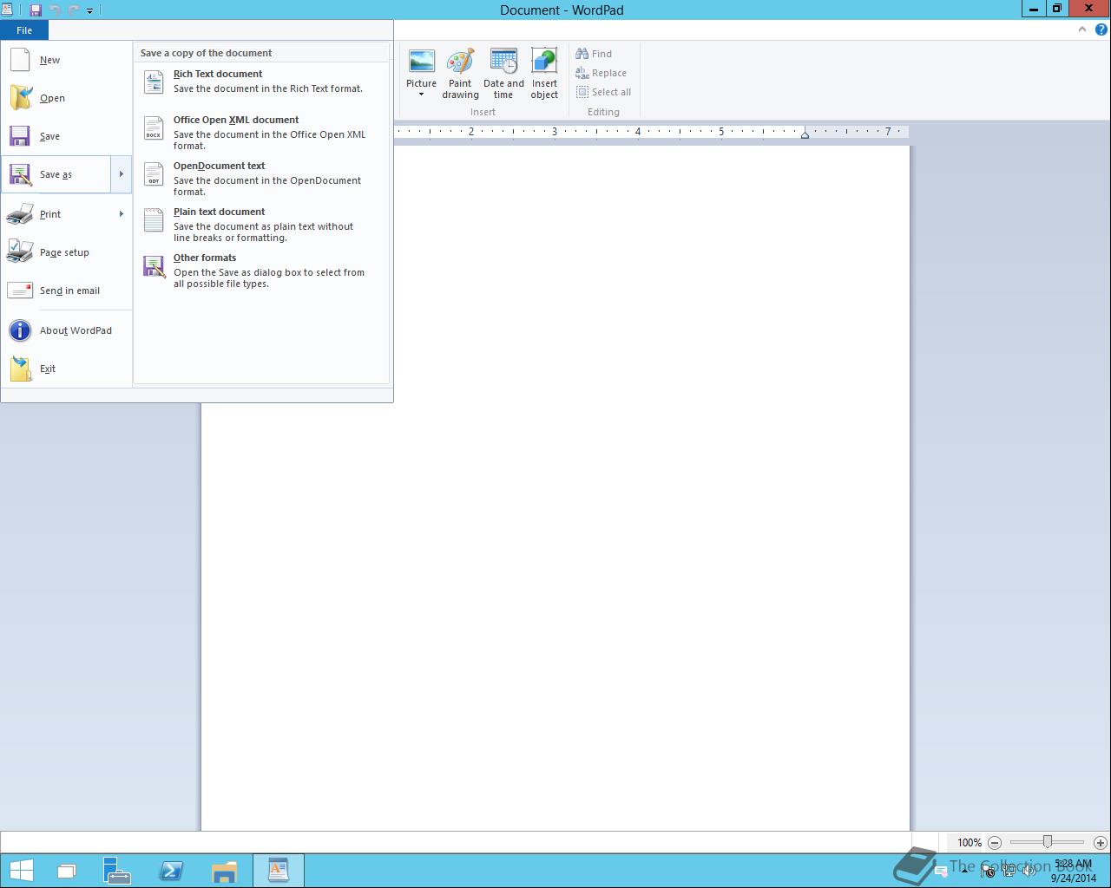Click the Rich Text document icon
Viewport: 1111px width, 888px height.
click(x=154, y=82)
